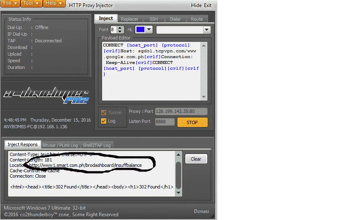Click the Font size value field
Screen dimensions: 339x220
point(114,29)
